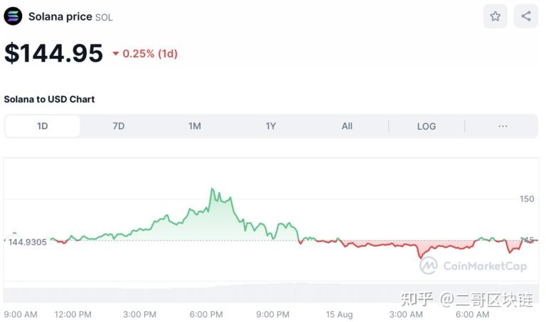The width and height of the screenshot is (546, 322).
Task: Switch to the 1Y chart view
Action: pos(271,126)
